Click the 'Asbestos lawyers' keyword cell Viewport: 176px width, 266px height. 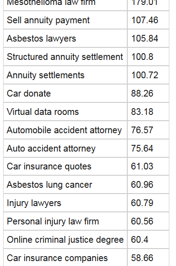coord(65,38)
